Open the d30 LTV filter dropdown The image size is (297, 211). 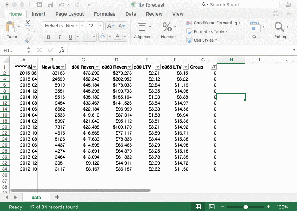[x=158, y=67]
